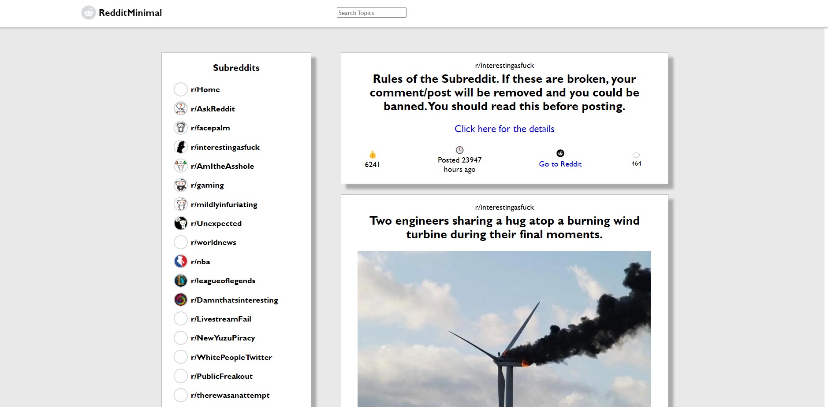Open comments via the speech bubble icon
Image resolution: width=828 pixels, height=407 pixels.
point(636,155)
